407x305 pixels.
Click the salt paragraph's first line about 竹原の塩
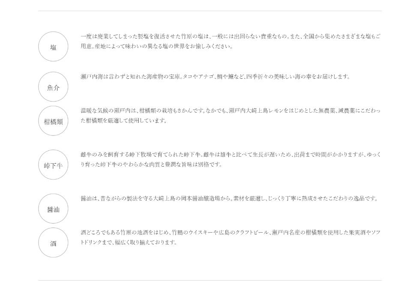[x=230, y=37]
